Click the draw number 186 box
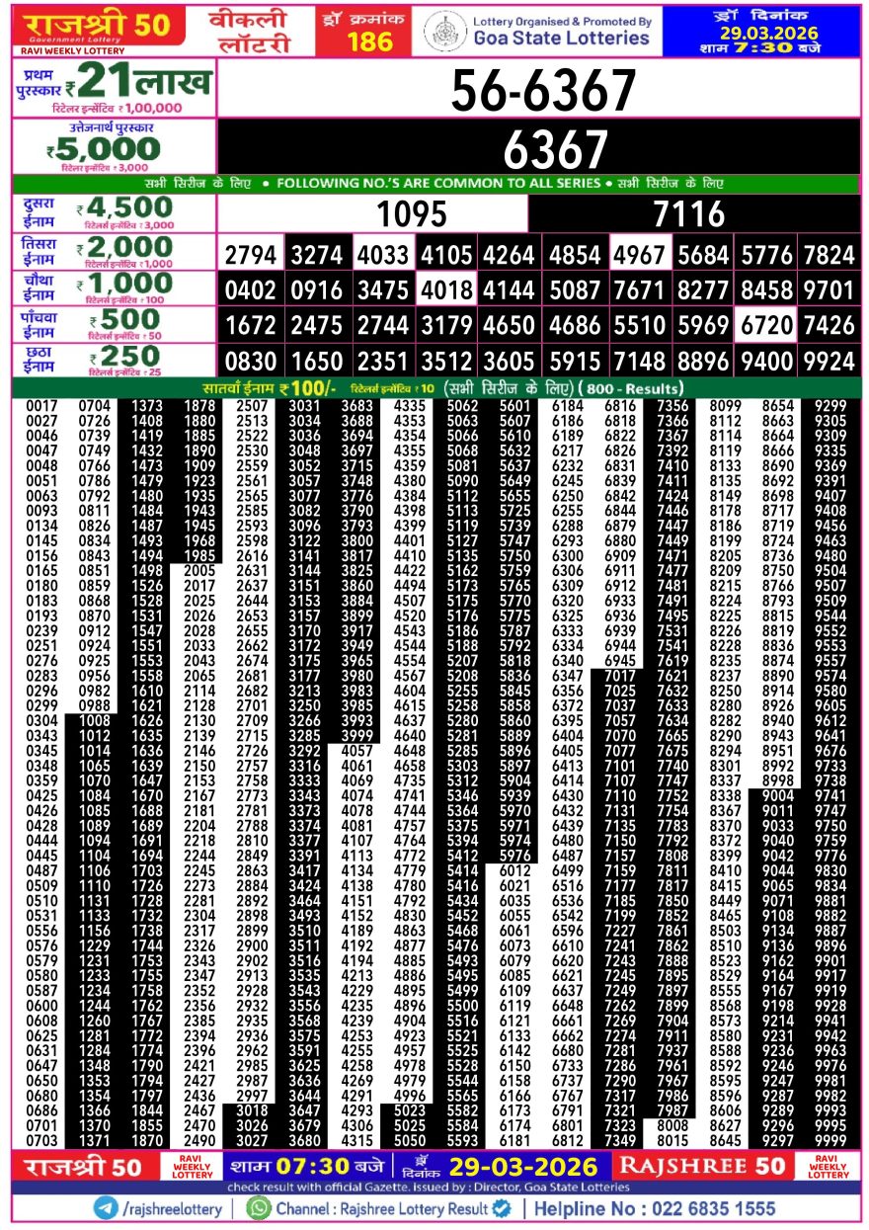 pos(370,31)
